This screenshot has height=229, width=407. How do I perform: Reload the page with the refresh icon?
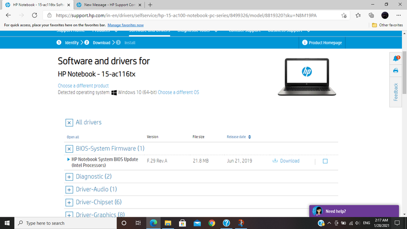pos(35,15)
